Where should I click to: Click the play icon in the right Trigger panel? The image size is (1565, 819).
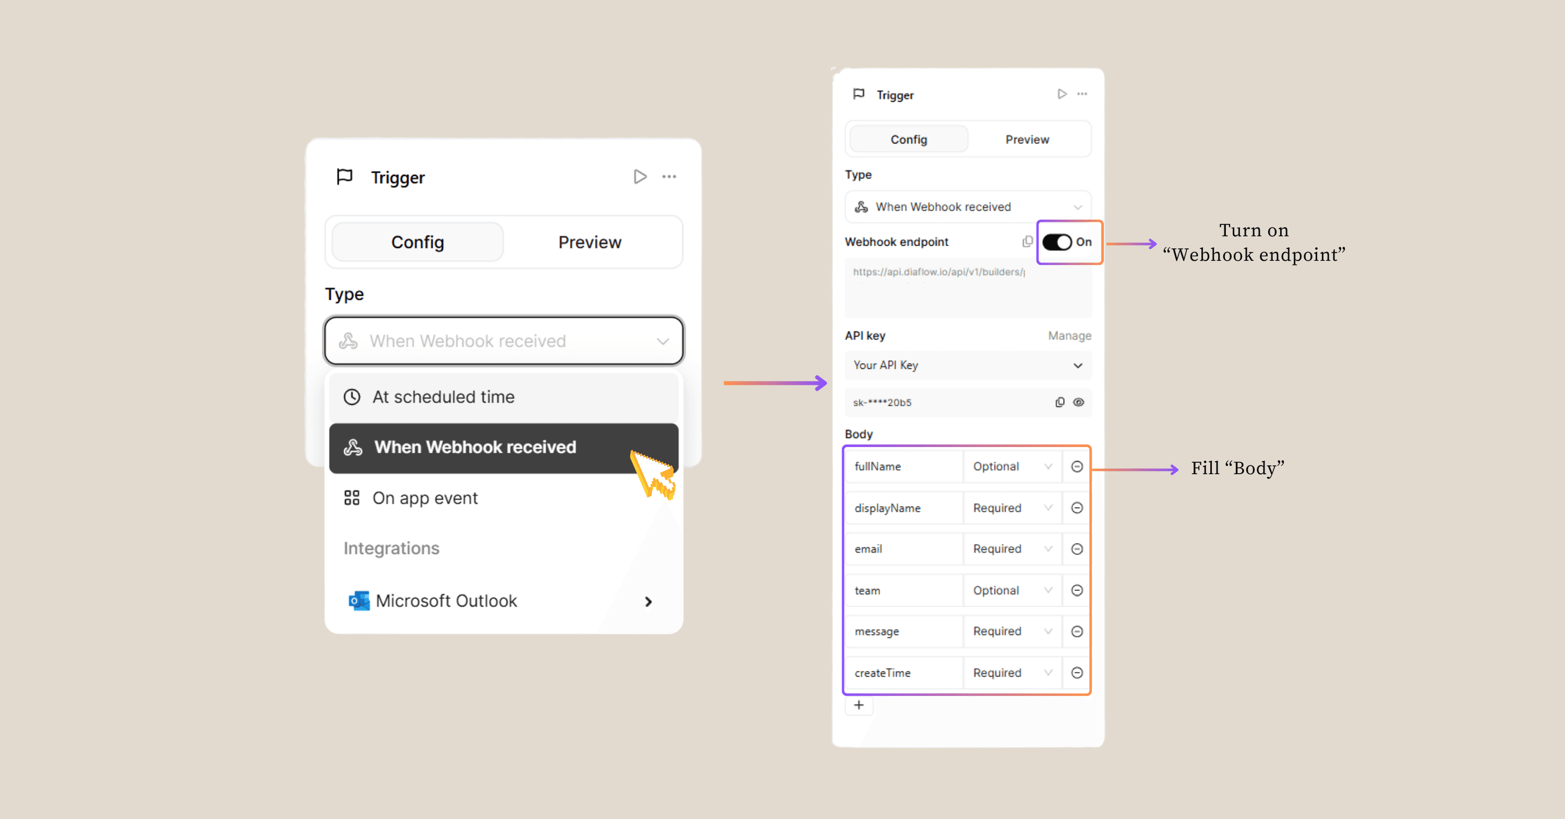pos(1062,94)
